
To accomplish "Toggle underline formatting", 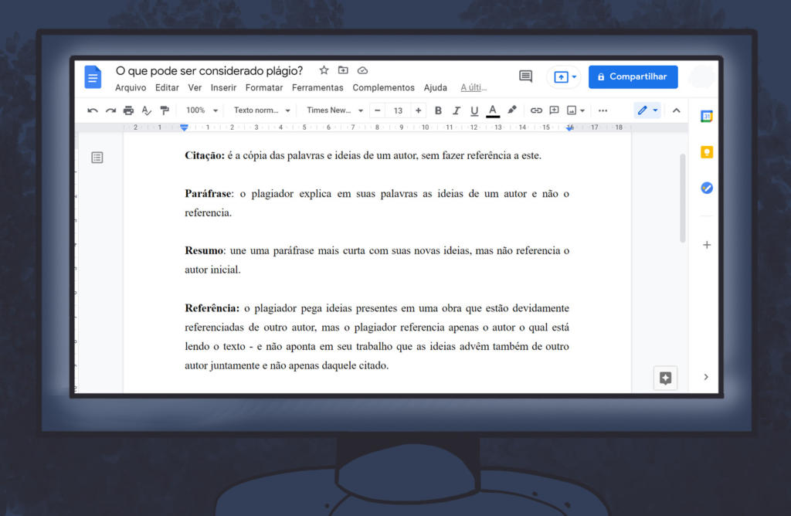I will 474,110.
